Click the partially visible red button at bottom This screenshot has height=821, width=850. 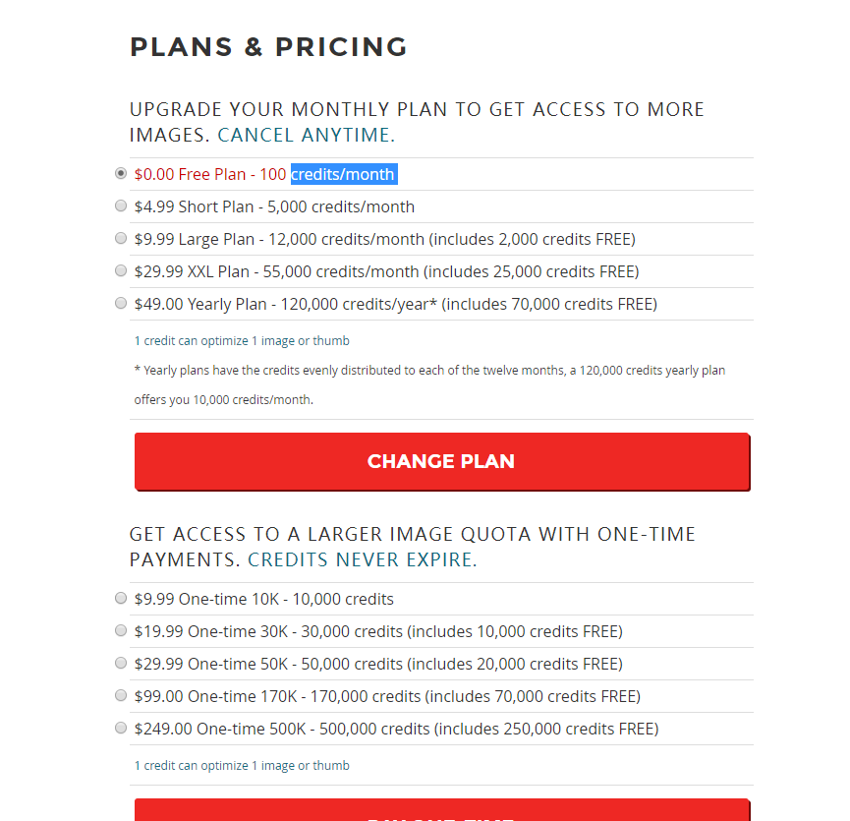click(441, 811)
